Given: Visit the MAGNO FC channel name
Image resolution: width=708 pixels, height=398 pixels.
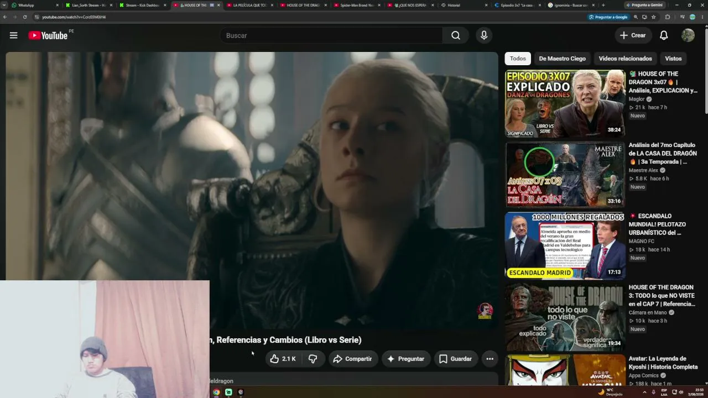Looking at the screenshot, I should [642, 242].
